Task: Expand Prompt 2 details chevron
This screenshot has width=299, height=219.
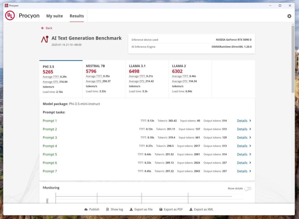Action: pyautogui.click(x=250, y=129)
